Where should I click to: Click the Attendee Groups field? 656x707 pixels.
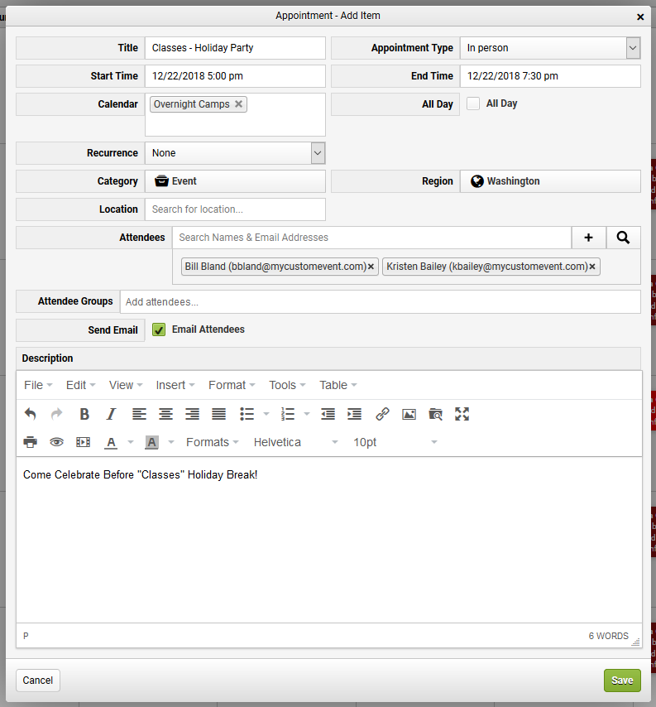tap(381, 301)
